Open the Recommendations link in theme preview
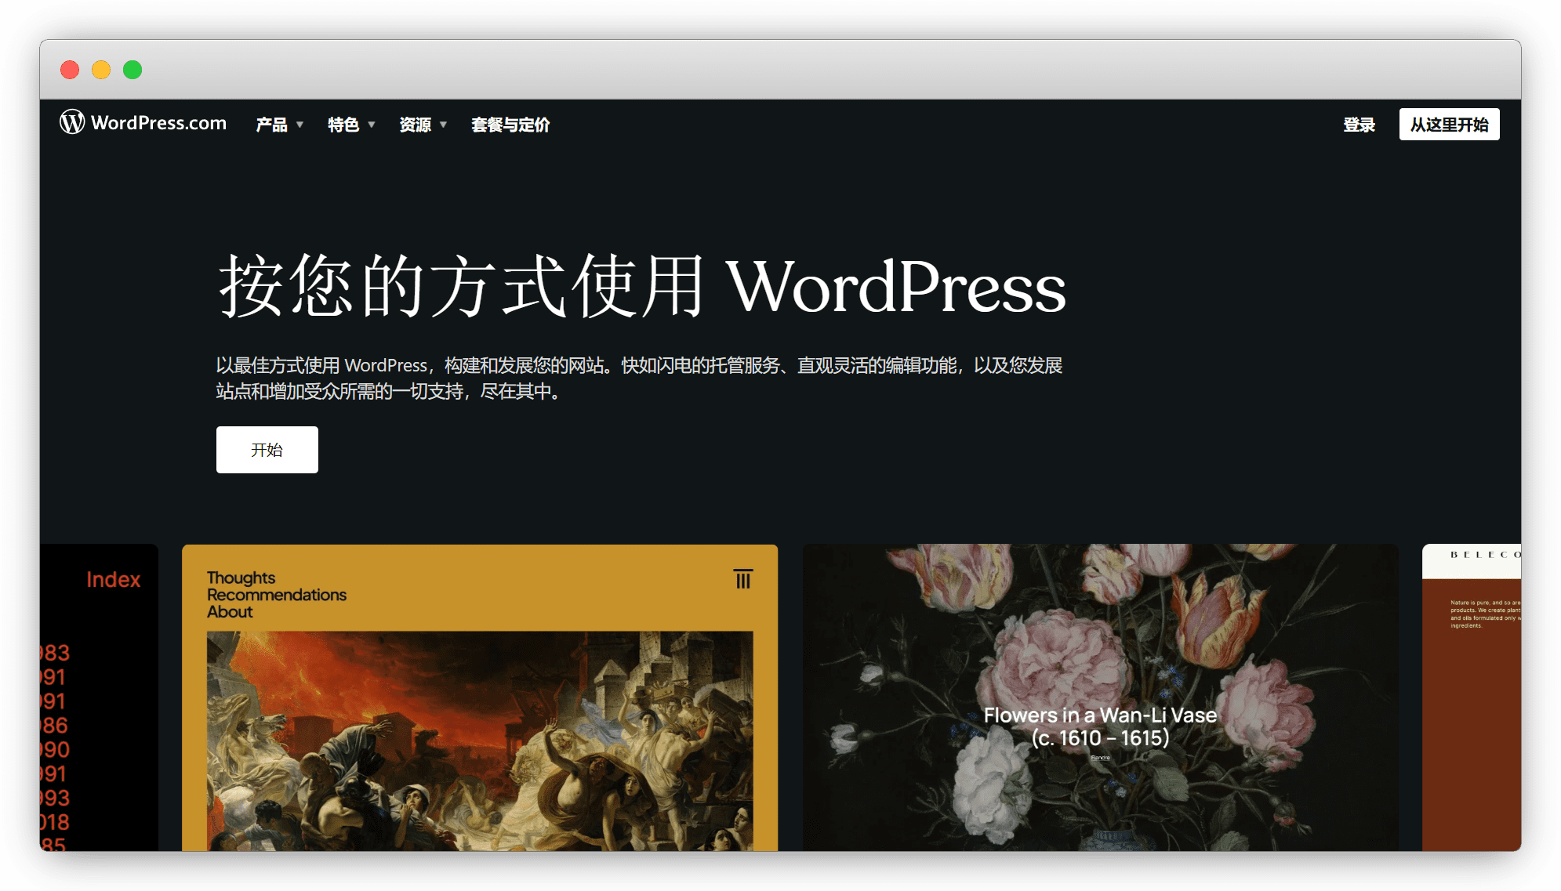Image resolution: width=1561 pixels, height=891 pixels. [276, 595]
